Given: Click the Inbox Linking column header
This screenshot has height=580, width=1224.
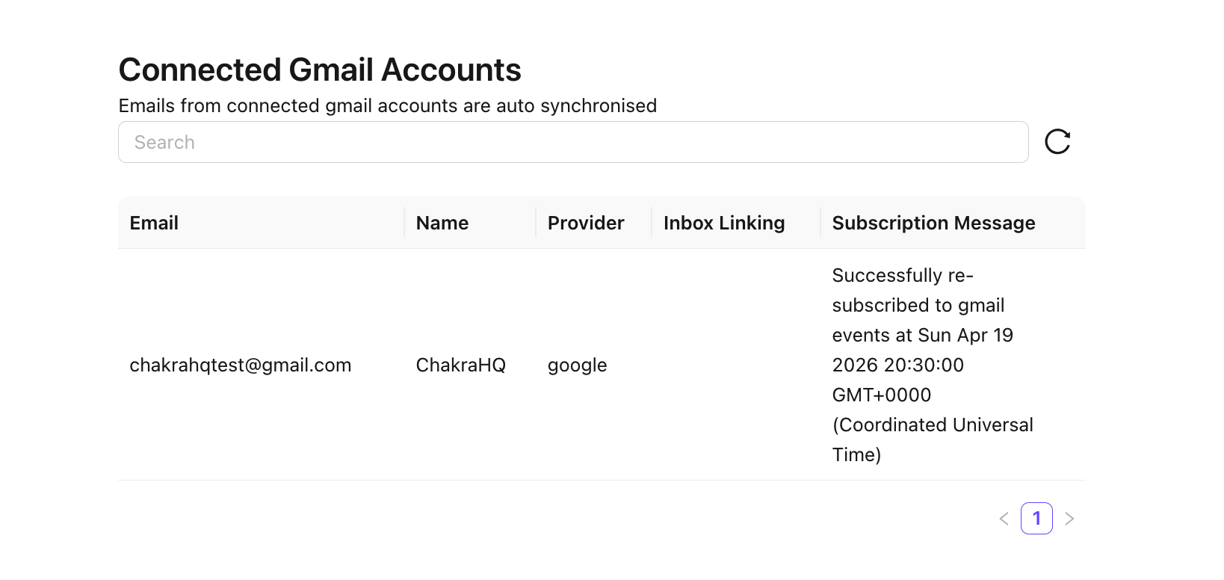Looking at the screenshot, I should (724, 223).
